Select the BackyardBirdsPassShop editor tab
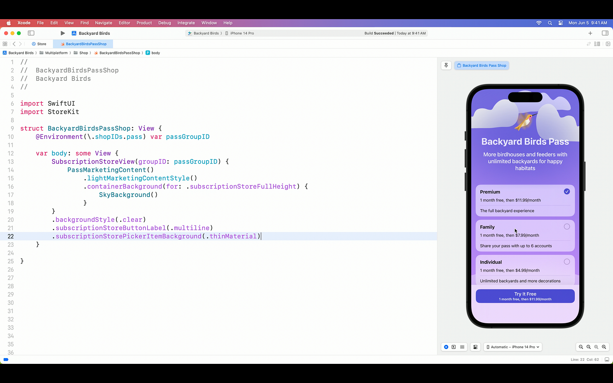 [x=83, y=44]
